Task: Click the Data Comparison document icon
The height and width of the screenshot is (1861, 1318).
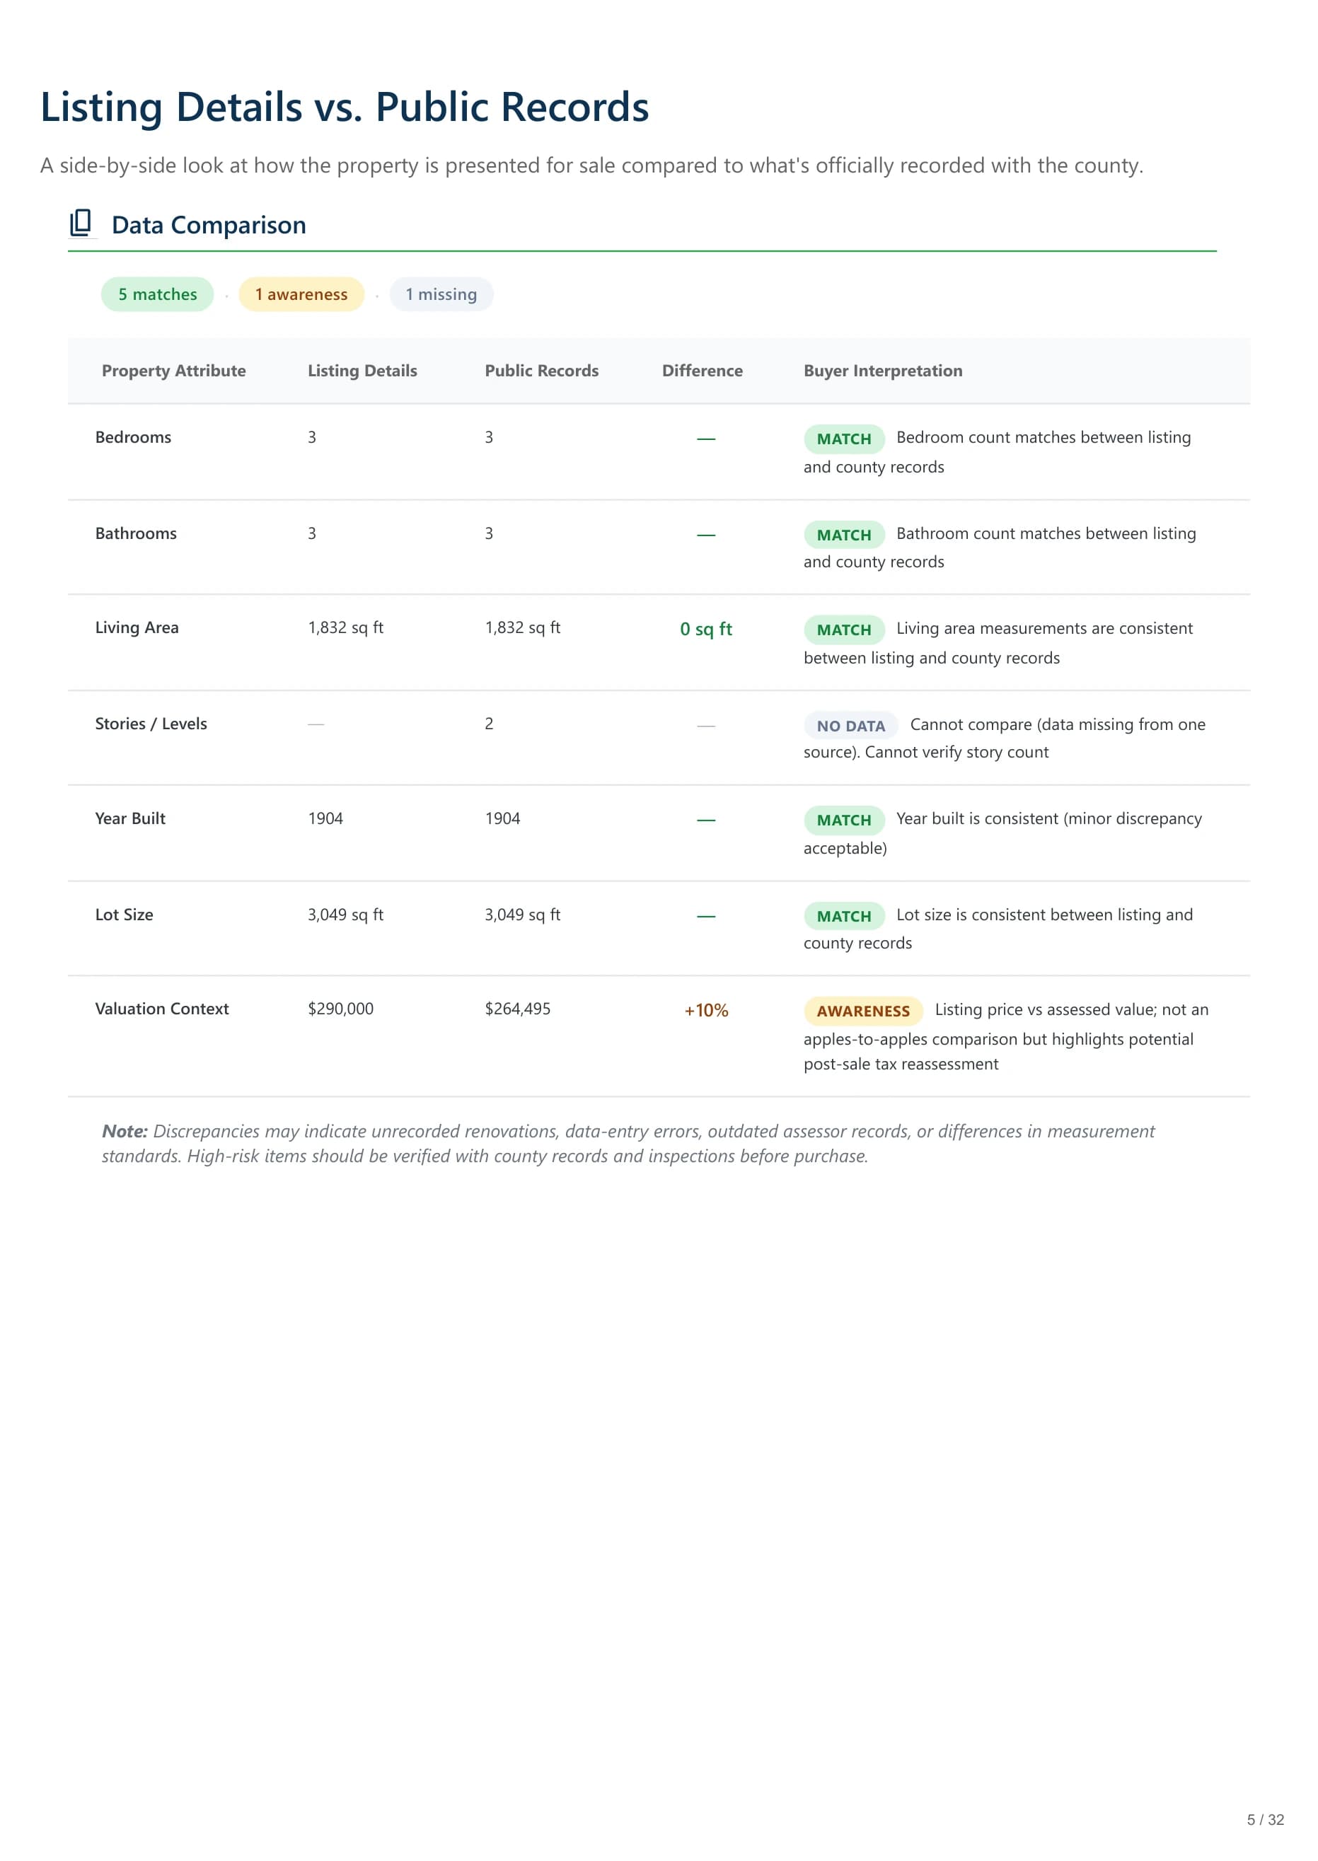Action: [x=81, y=223]
